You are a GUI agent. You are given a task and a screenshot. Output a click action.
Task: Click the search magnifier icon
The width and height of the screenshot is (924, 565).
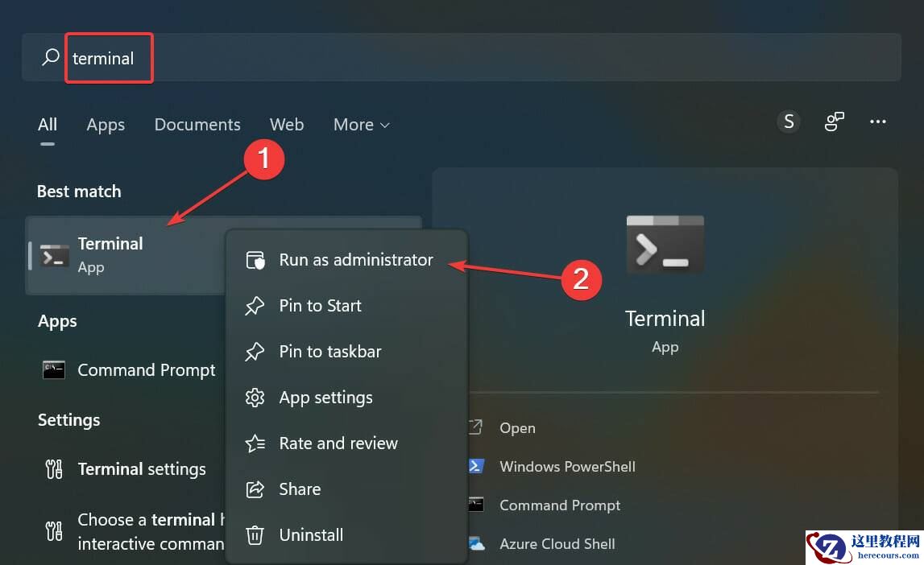click(x=49, y=57)
